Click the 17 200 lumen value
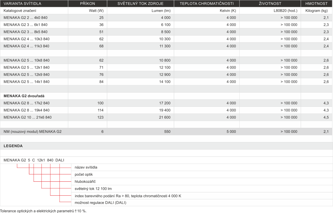 coord(165,103)
